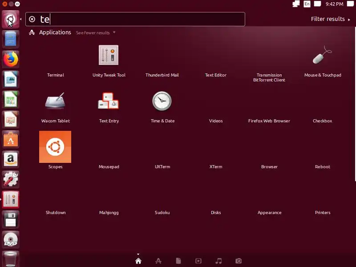
Task: Switch to Unity Tweak Tool launcher icon
Action: coord(11,199)
